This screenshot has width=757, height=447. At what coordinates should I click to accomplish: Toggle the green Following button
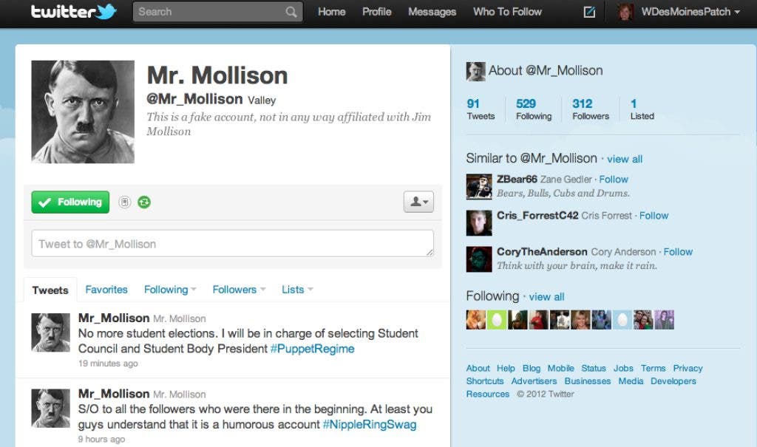(70, 202)
